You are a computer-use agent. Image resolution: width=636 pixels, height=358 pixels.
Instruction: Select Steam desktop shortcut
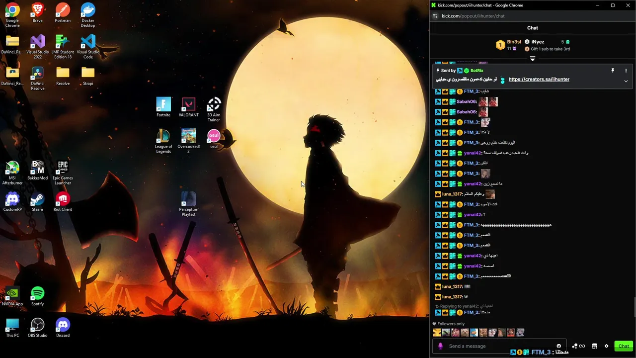pos(37,202)
